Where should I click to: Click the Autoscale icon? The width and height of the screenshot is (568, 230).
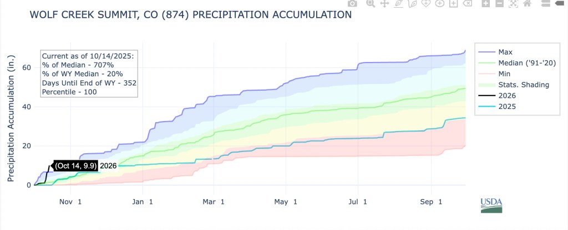[x=513, y=4]
